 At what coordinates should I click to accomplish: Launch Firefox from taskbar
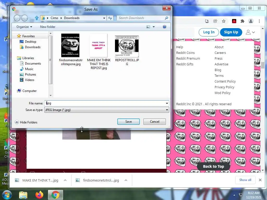[x=39, y=195]
